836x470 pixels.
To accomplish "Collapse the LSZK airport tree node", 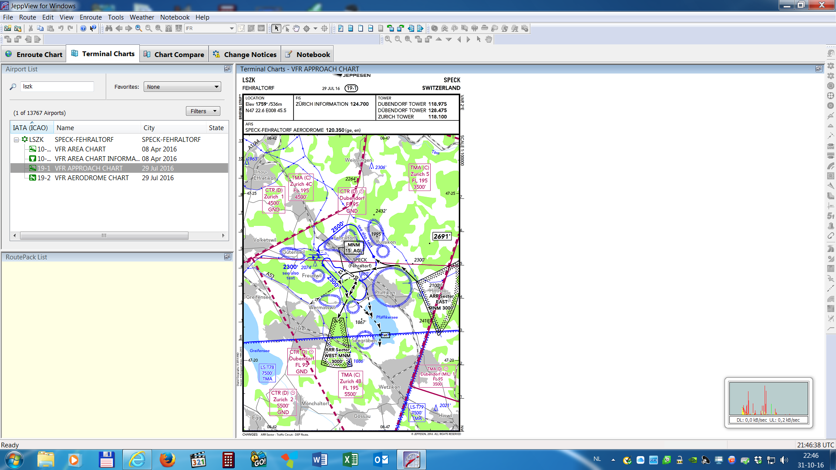I will (16, 140).
